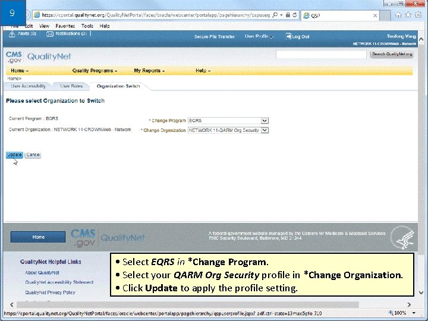Screen dimensions: 428x321
Task: Close the QSP browser tab
Action: (x=375, y=15)
